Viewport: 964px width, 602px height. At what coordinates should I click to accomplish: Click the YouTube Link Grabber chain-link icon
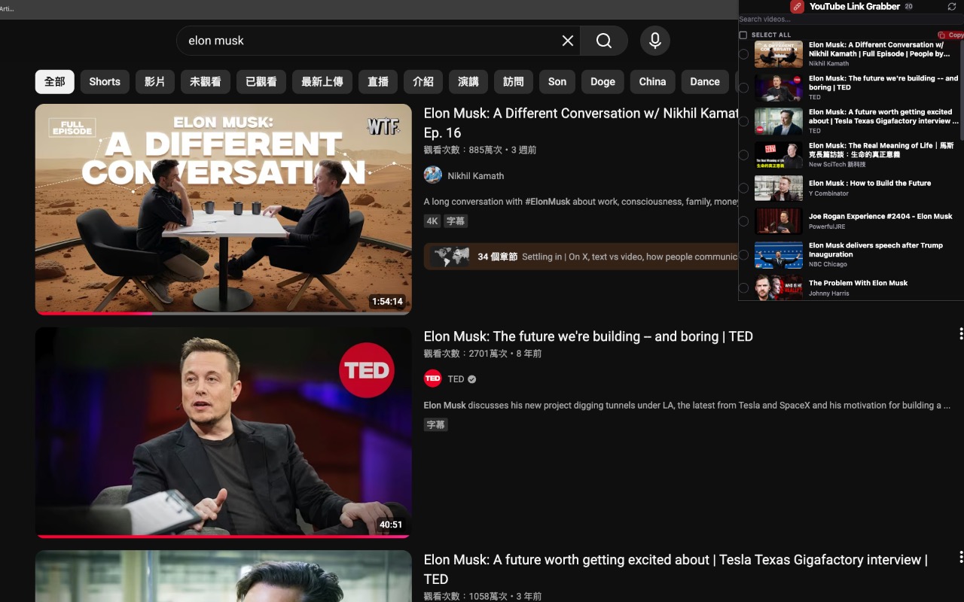tap(797, 7)
